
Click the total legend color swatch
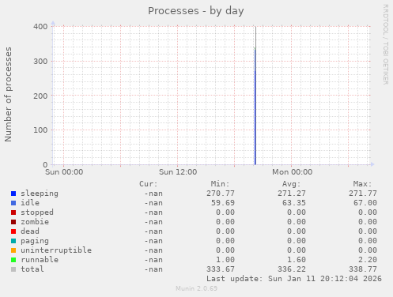click(13, 269)
